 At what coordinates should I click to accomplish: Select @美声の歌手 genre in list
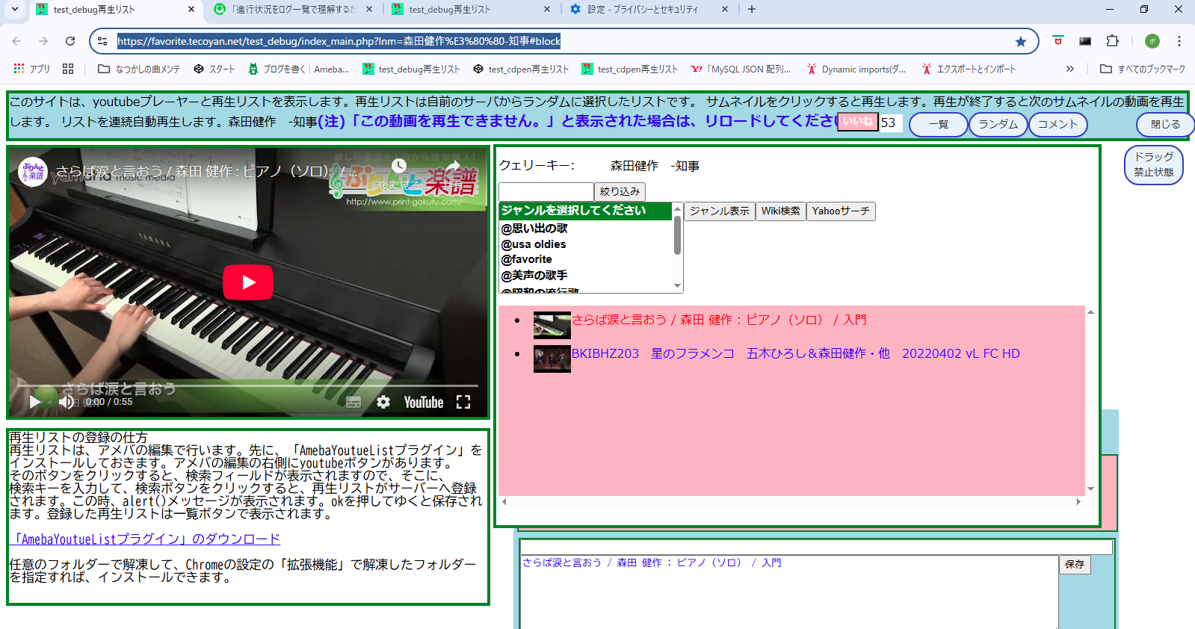[x=586, y=275]
